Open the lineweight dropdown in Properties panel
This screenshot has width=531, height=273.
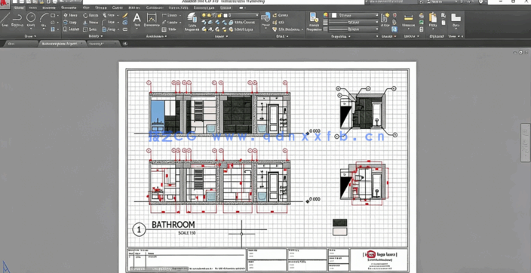354,23
